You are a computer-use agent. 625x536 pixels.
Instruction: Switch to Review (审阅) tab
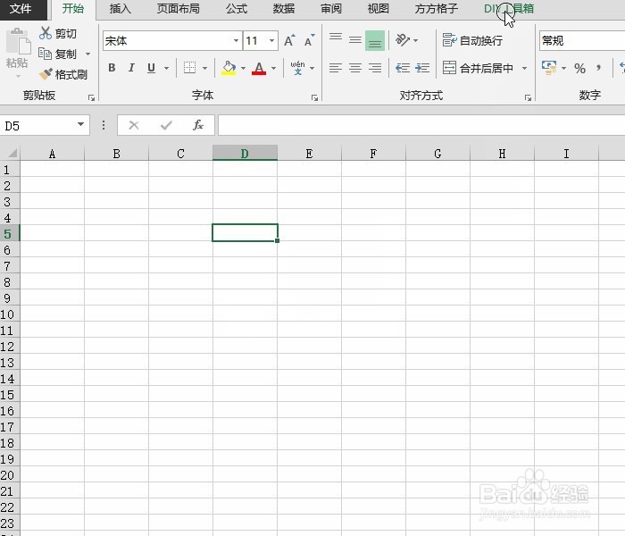[x=331, y=9]
